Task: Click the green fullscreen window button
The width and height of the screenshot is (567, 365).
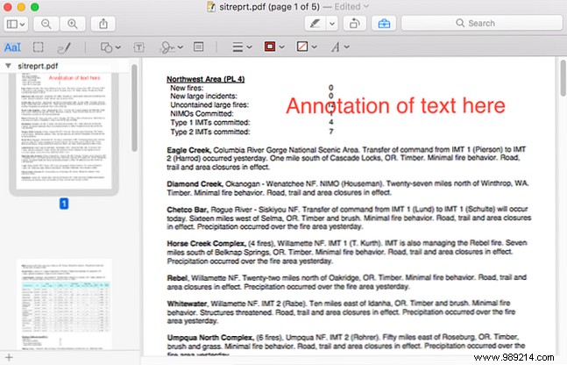Action: click(x=35, y=7)
